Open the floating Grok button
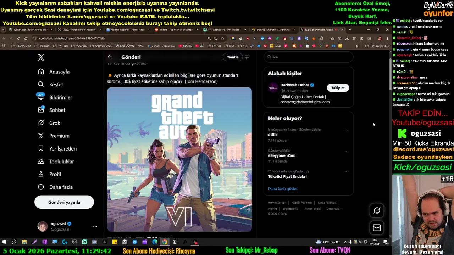This screenshot has width=454, height=255. [x=377, y=211]
